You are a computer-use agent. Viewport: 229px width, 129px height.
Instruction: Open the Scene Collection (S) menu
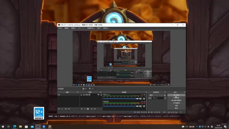(x=91, y=28)
